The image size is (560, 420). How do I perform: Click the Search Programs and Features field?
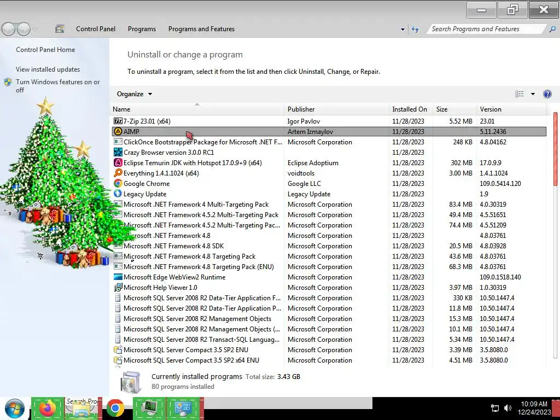486,29
